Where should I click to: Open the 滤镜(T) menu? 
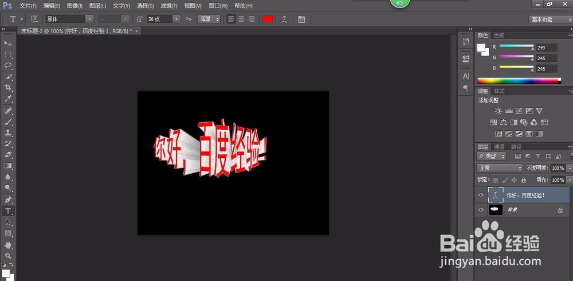tap(169, 6)
